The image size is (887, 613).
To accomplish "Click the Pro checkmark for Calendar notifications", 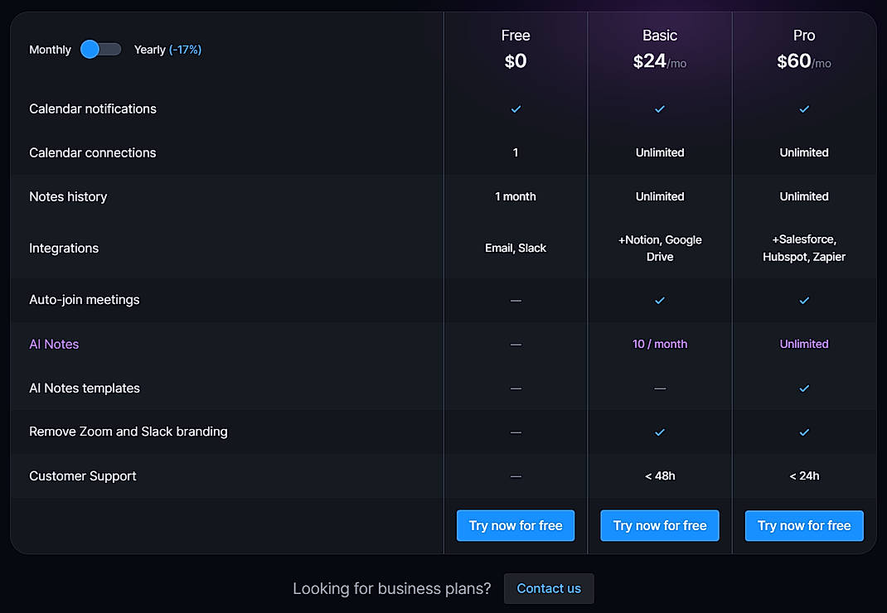I will (x=804, y=109).
